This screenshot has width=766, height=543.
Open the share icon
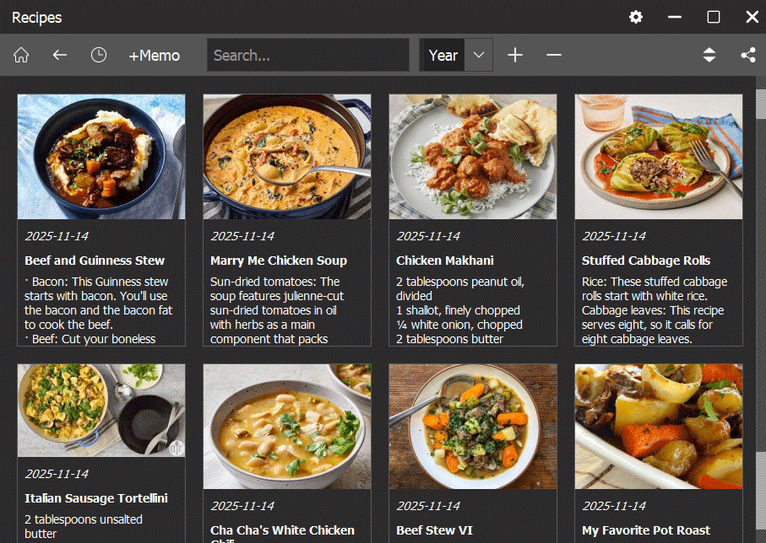pos(747,56)
